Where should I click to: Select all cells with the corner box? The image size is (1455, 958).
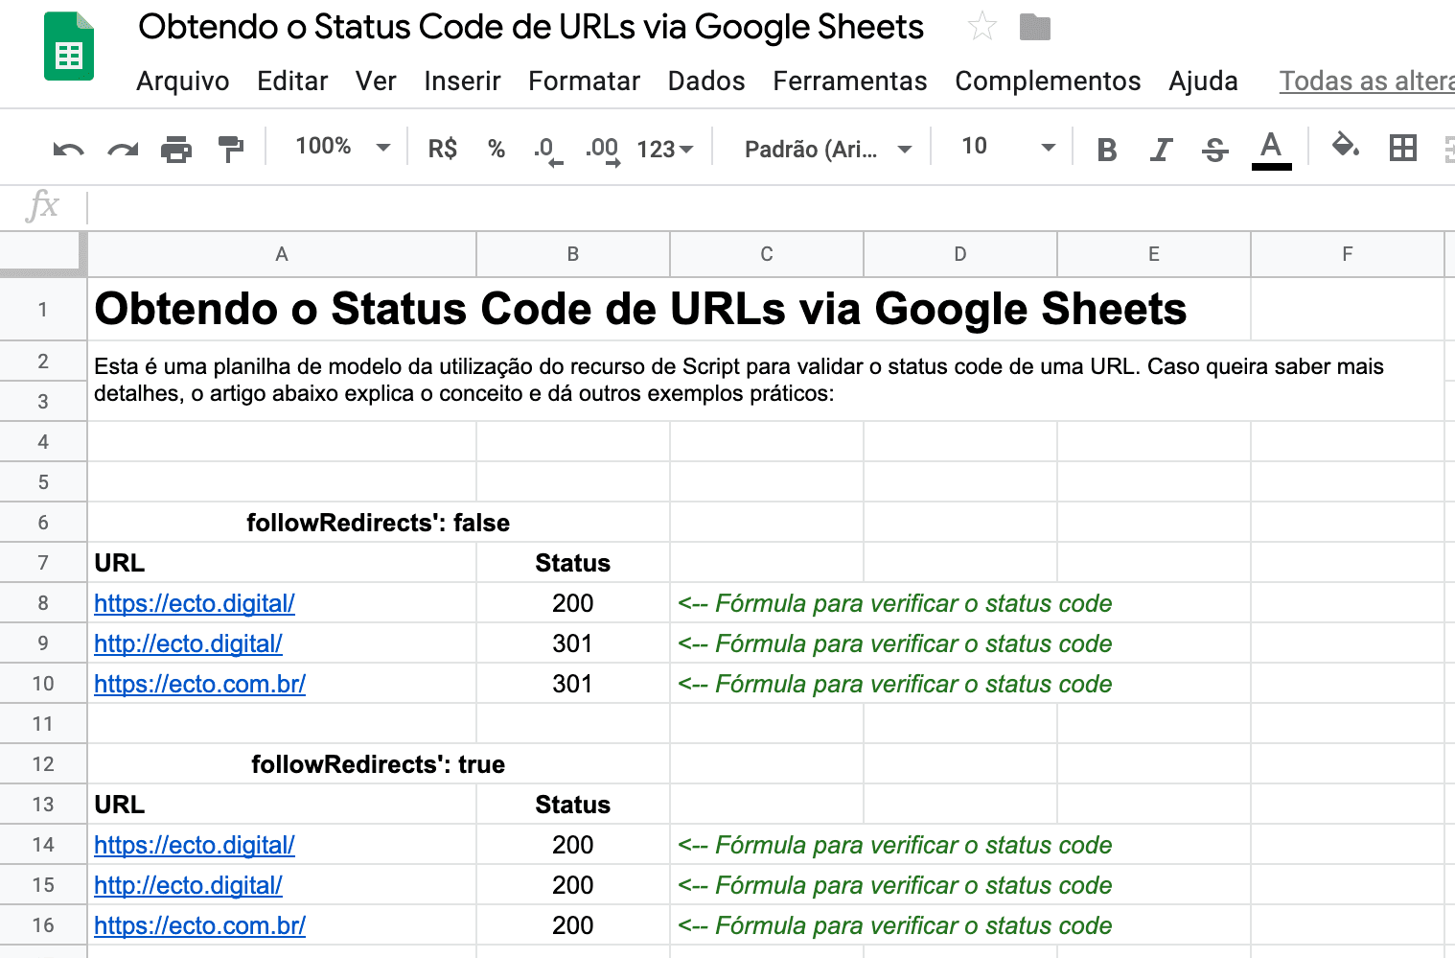[42, 254]
